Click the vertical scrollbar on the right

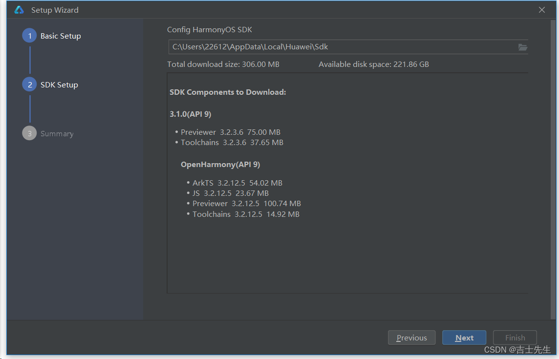[x=553, y=169]
